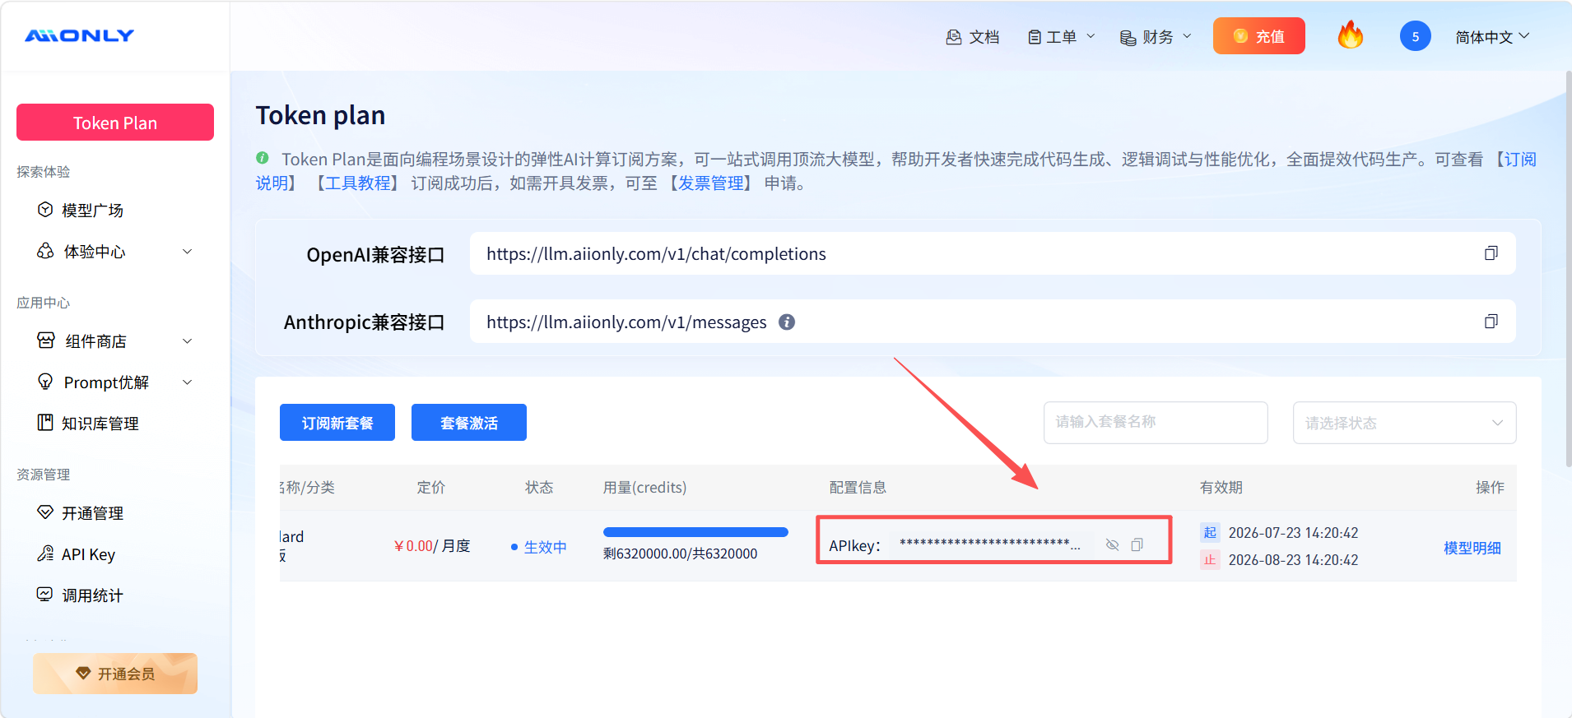Click the 有效期 column header

1221,488
